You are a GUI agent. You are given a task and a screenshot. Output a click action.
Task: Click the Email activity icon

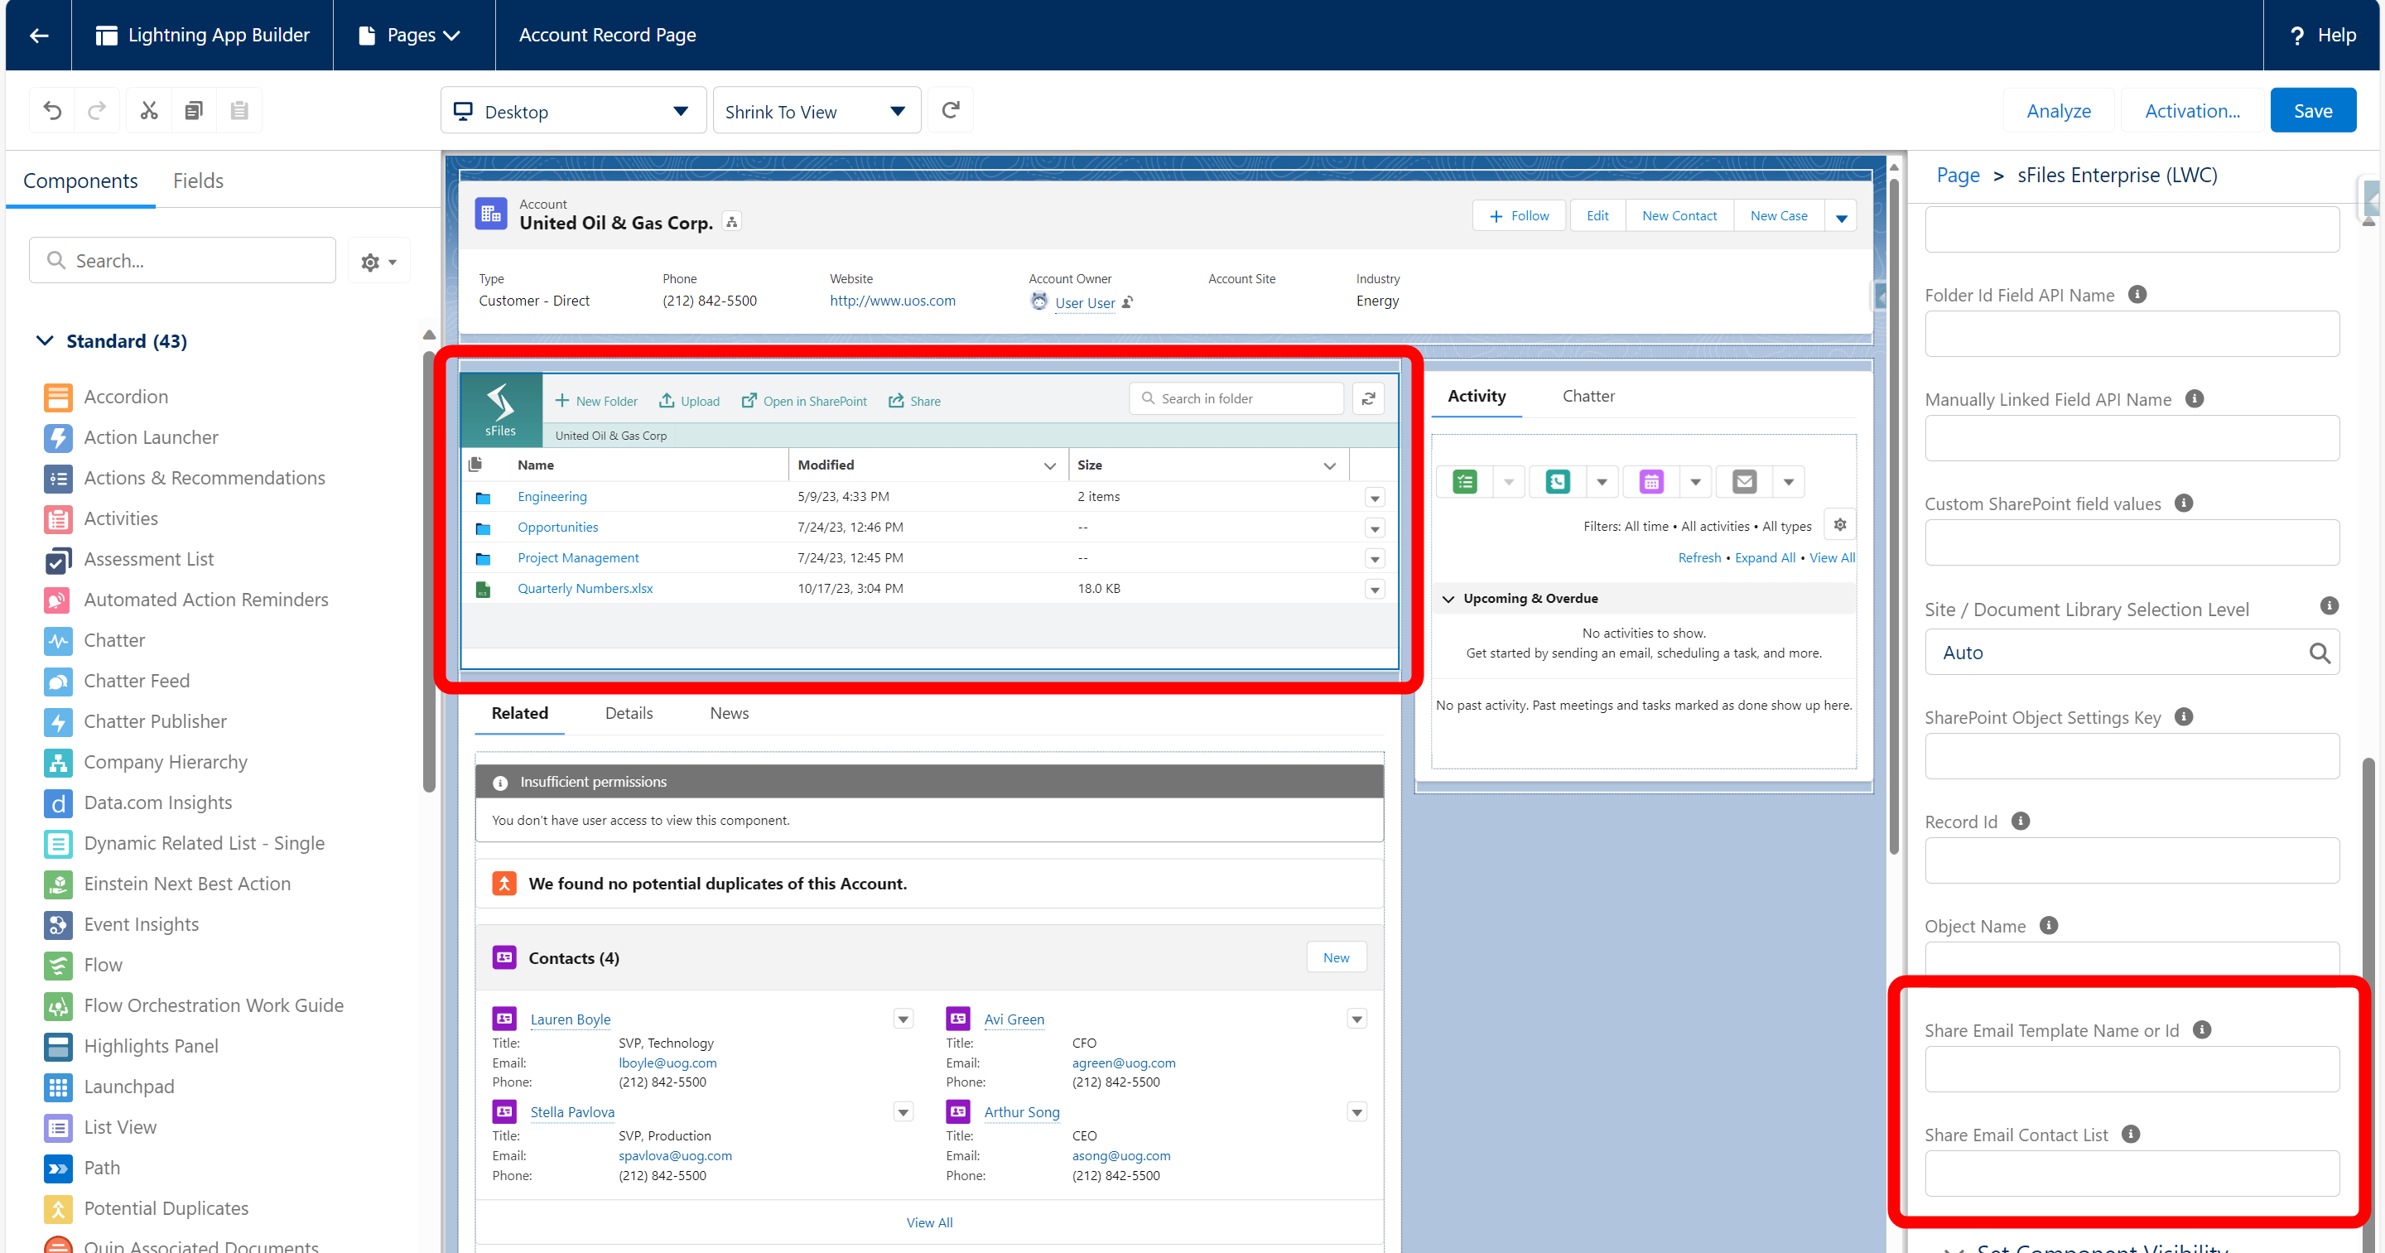point(1745,481)
